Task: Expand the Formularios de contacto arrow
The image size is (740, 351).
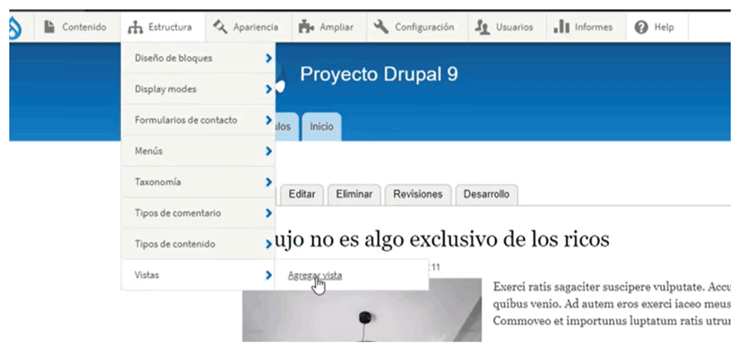Action: point(269,120)
